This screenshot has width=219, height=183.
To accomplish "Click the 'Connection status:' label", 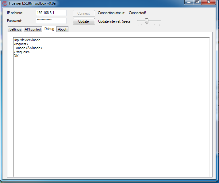I will [111, 13].
